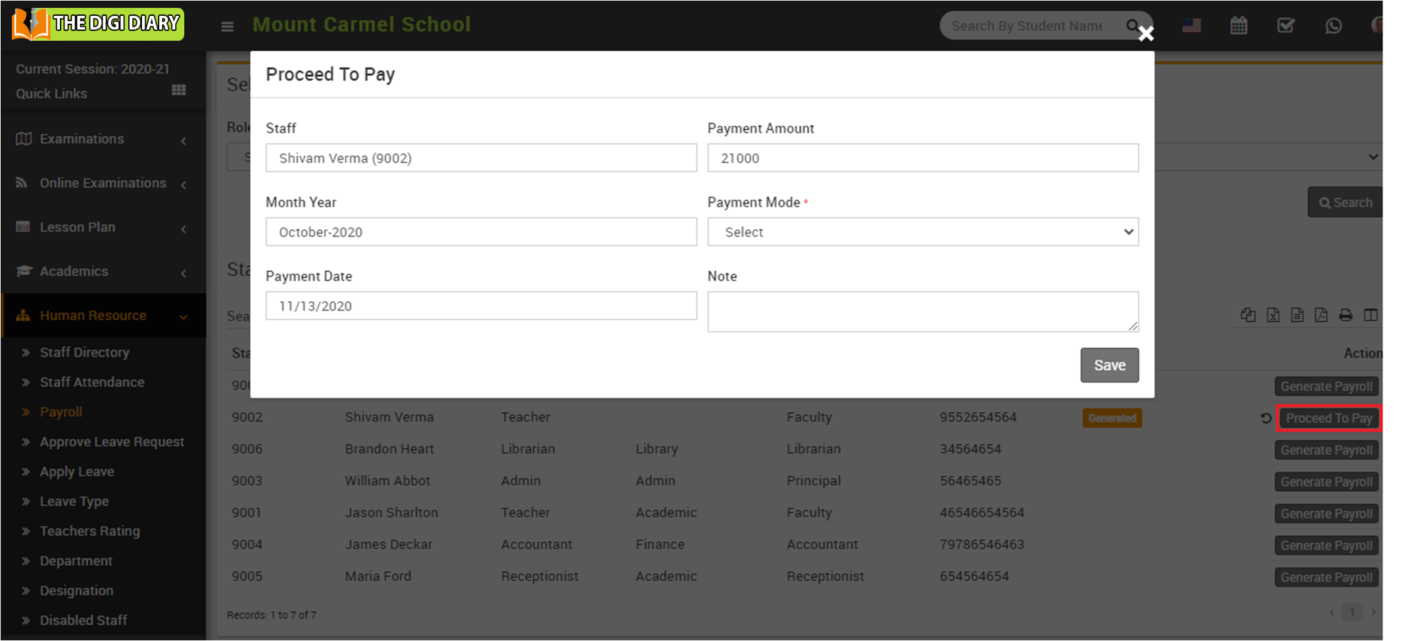Click the Export to PDF icon
The width and height of the screenshot is (1405, 641).
(1321, 315)
